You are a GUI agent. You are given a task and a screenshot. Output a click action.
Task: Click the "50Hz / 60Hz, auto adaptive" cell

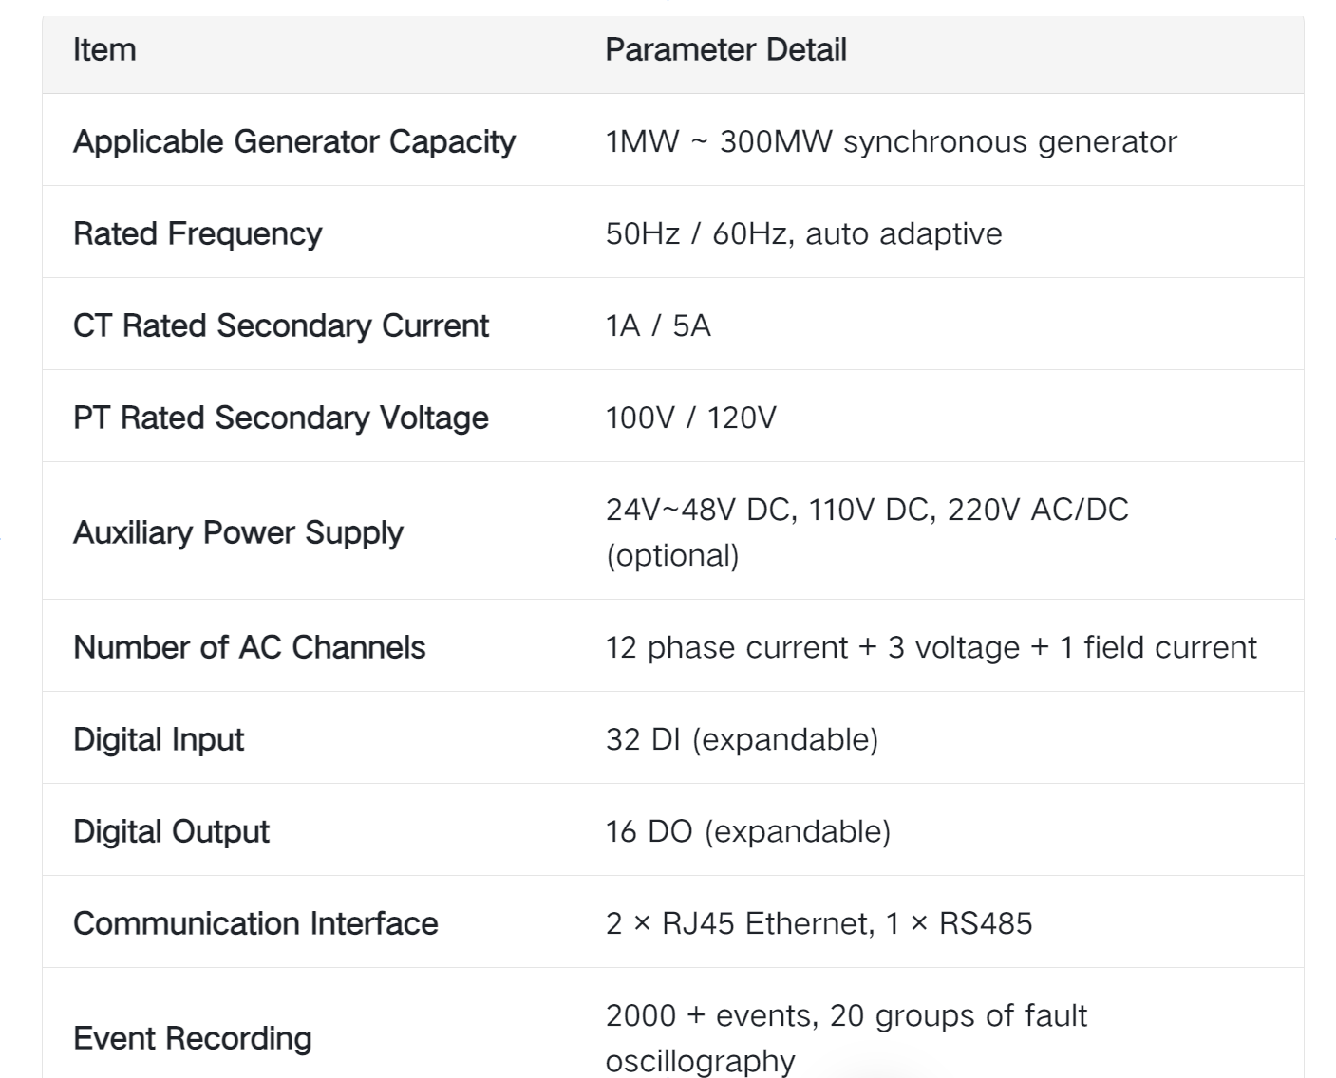[803, 234]
